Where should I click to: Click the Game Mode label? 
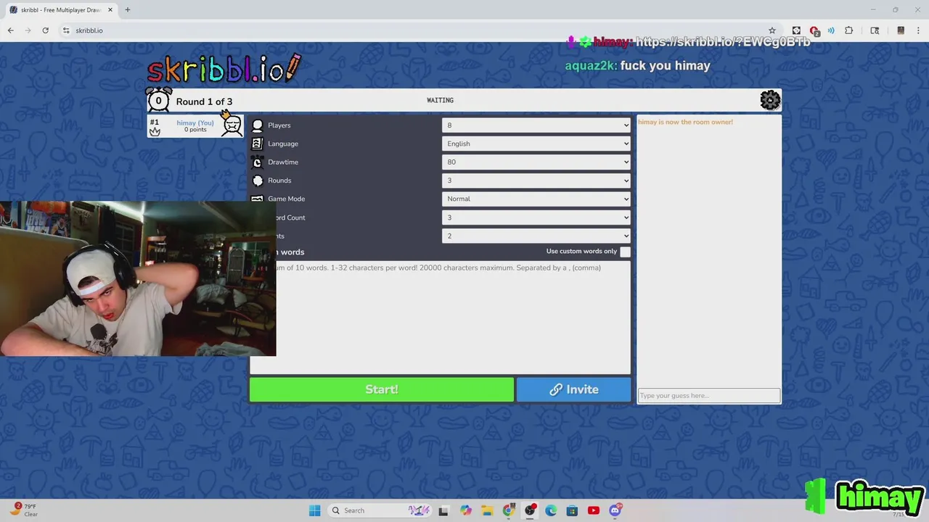click(286, 199)
